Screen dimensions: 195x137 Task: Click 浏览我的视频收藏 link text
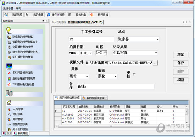click(x=23, y=37)
